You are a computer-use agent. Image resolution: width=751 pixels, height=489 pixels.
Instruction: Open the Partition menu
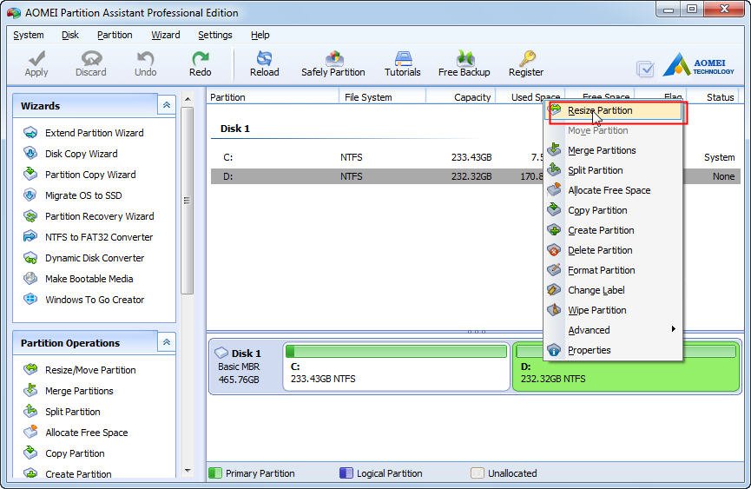[115, 35]
